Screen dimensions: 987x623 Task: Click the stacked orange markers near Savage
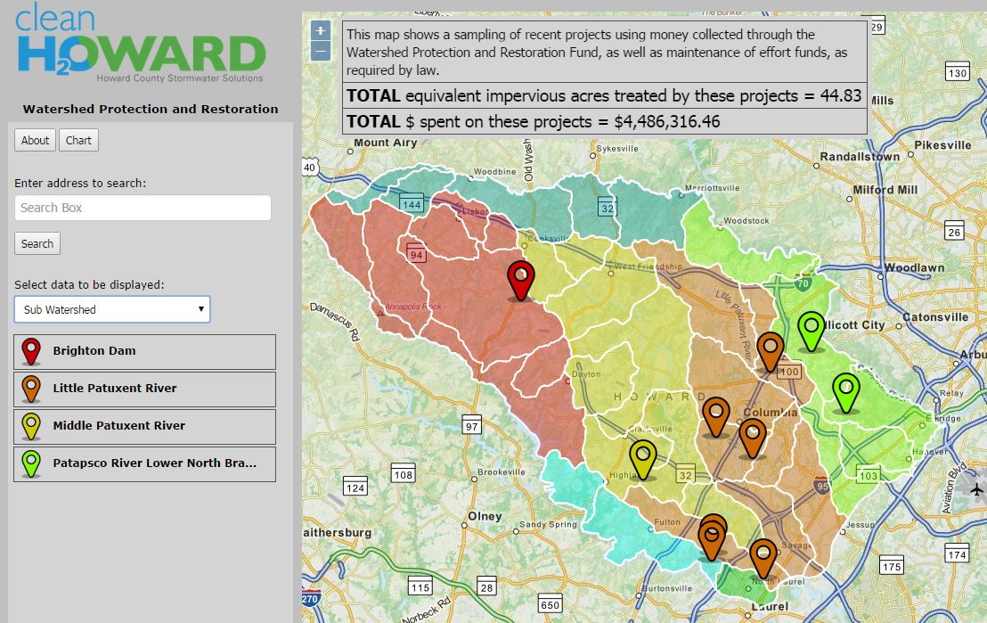pyautogui.click(x=712, y=532)
